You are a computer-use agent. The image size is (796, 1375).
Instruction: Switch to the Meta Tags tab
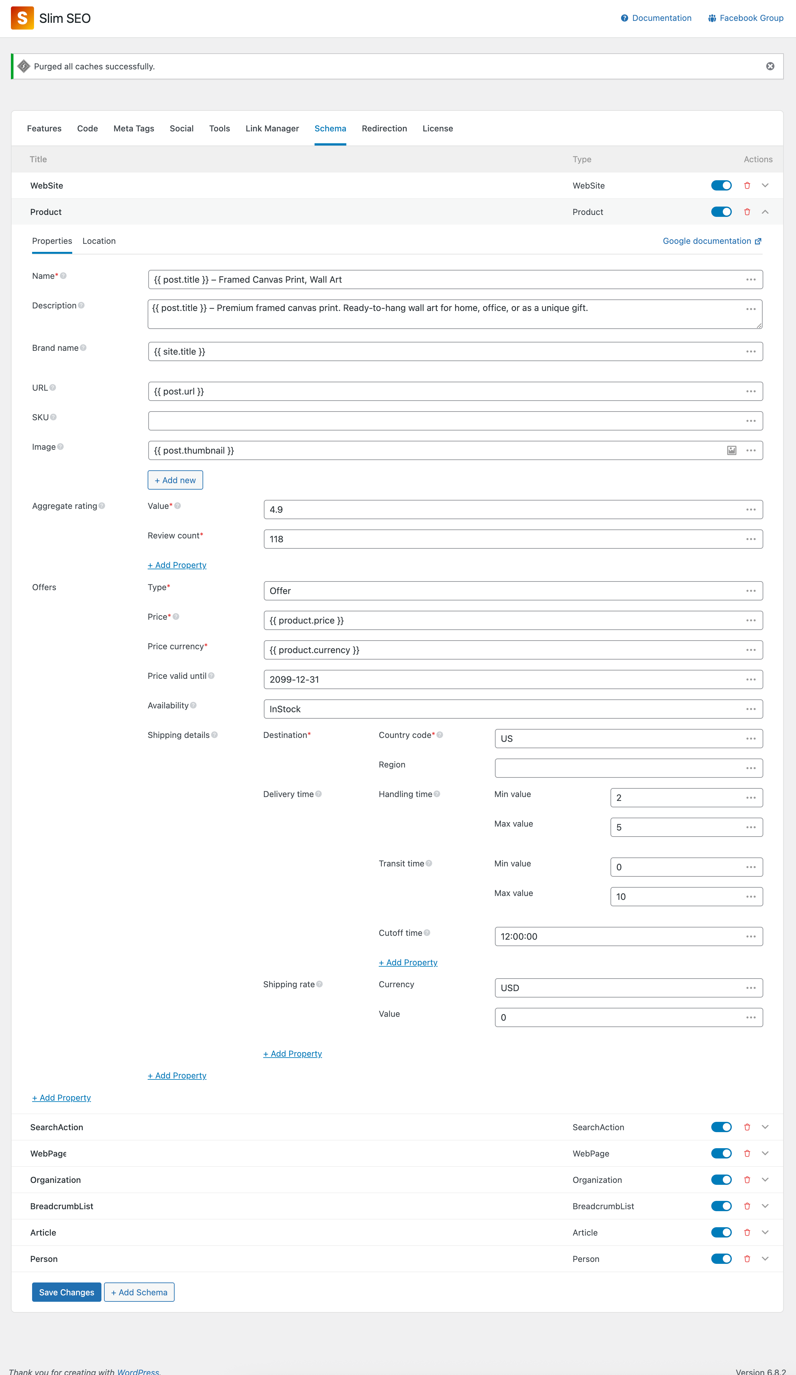pos(134,129)
